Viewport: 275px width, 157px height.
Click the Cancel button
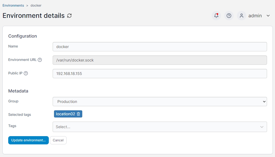(58, 140)
